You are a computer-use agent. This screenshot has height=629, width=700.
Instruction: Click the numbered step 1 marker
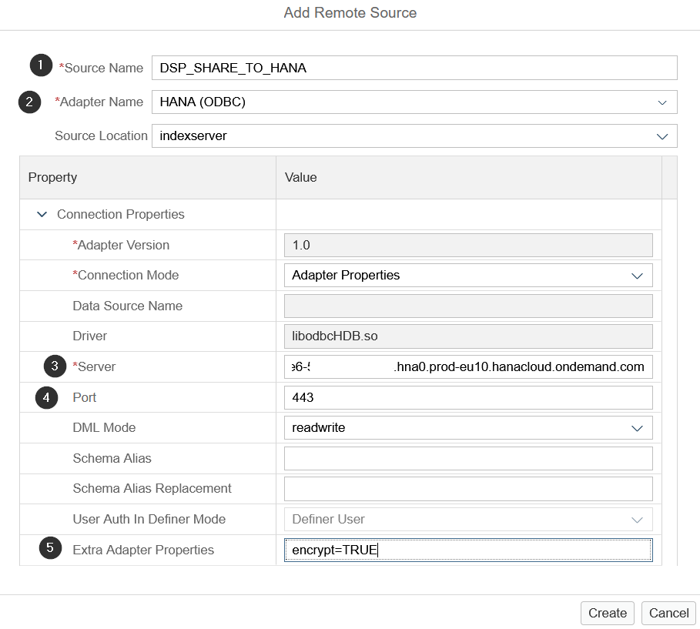pos(41,65)
